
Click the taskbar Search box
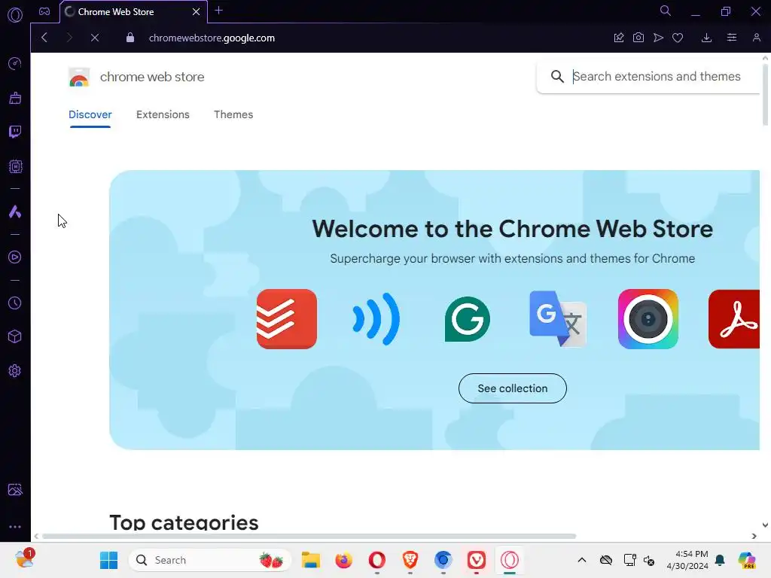(210, 560)
